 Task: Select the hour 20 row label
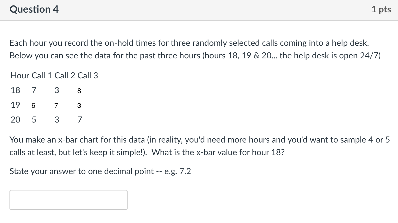tap(15, 119)
